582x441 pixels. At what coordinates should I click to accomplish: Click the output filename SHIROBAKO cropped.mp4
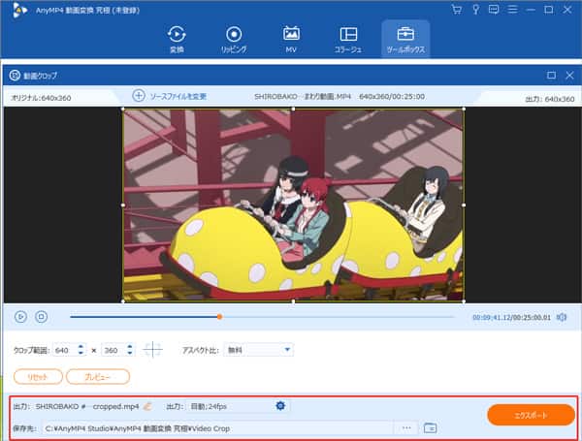pyautogui.click(x=87, y=406)
